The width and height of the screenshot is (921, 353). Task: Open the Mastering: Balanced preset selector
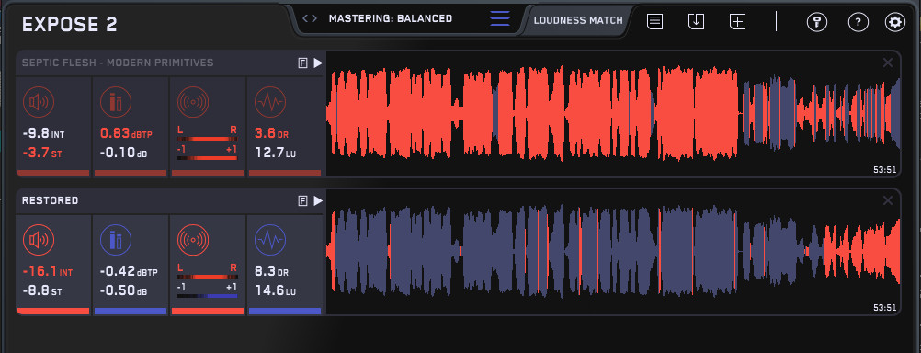[391, 18]
